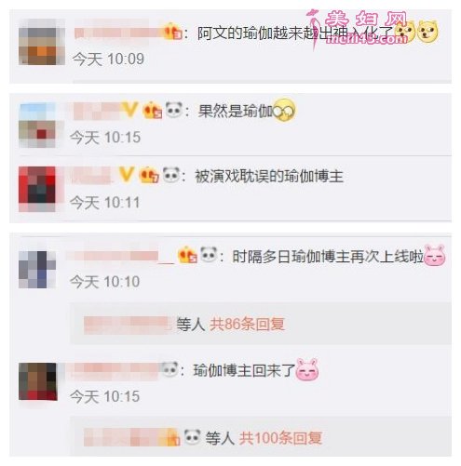This screenshot has height=466, width=461.
Task: Click the membership crown badge on 被演戏耽误 comment
Action: pos(149,175)
